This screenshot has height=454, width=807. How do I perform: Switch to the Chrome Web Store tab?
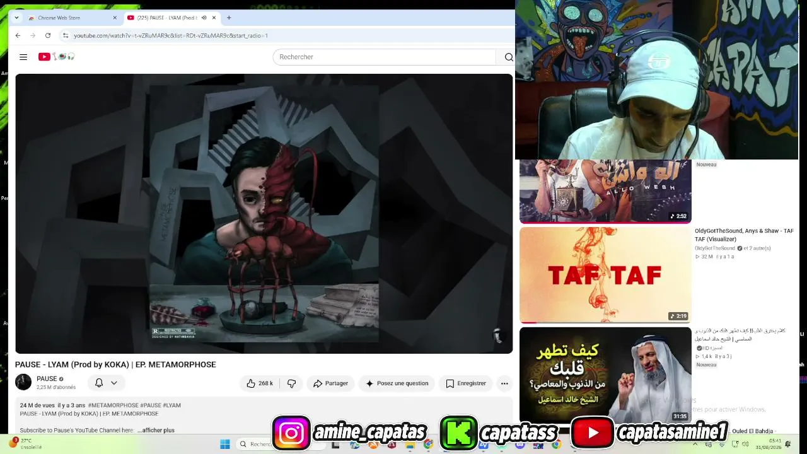[71, 18]
